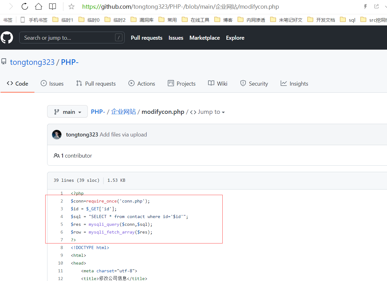Switch to the Projects tab
The width and height of the screenshot is (387, 281).
182,83
